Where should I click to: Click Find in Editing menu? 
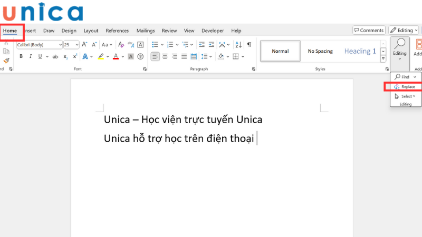[x=402, y=77]
